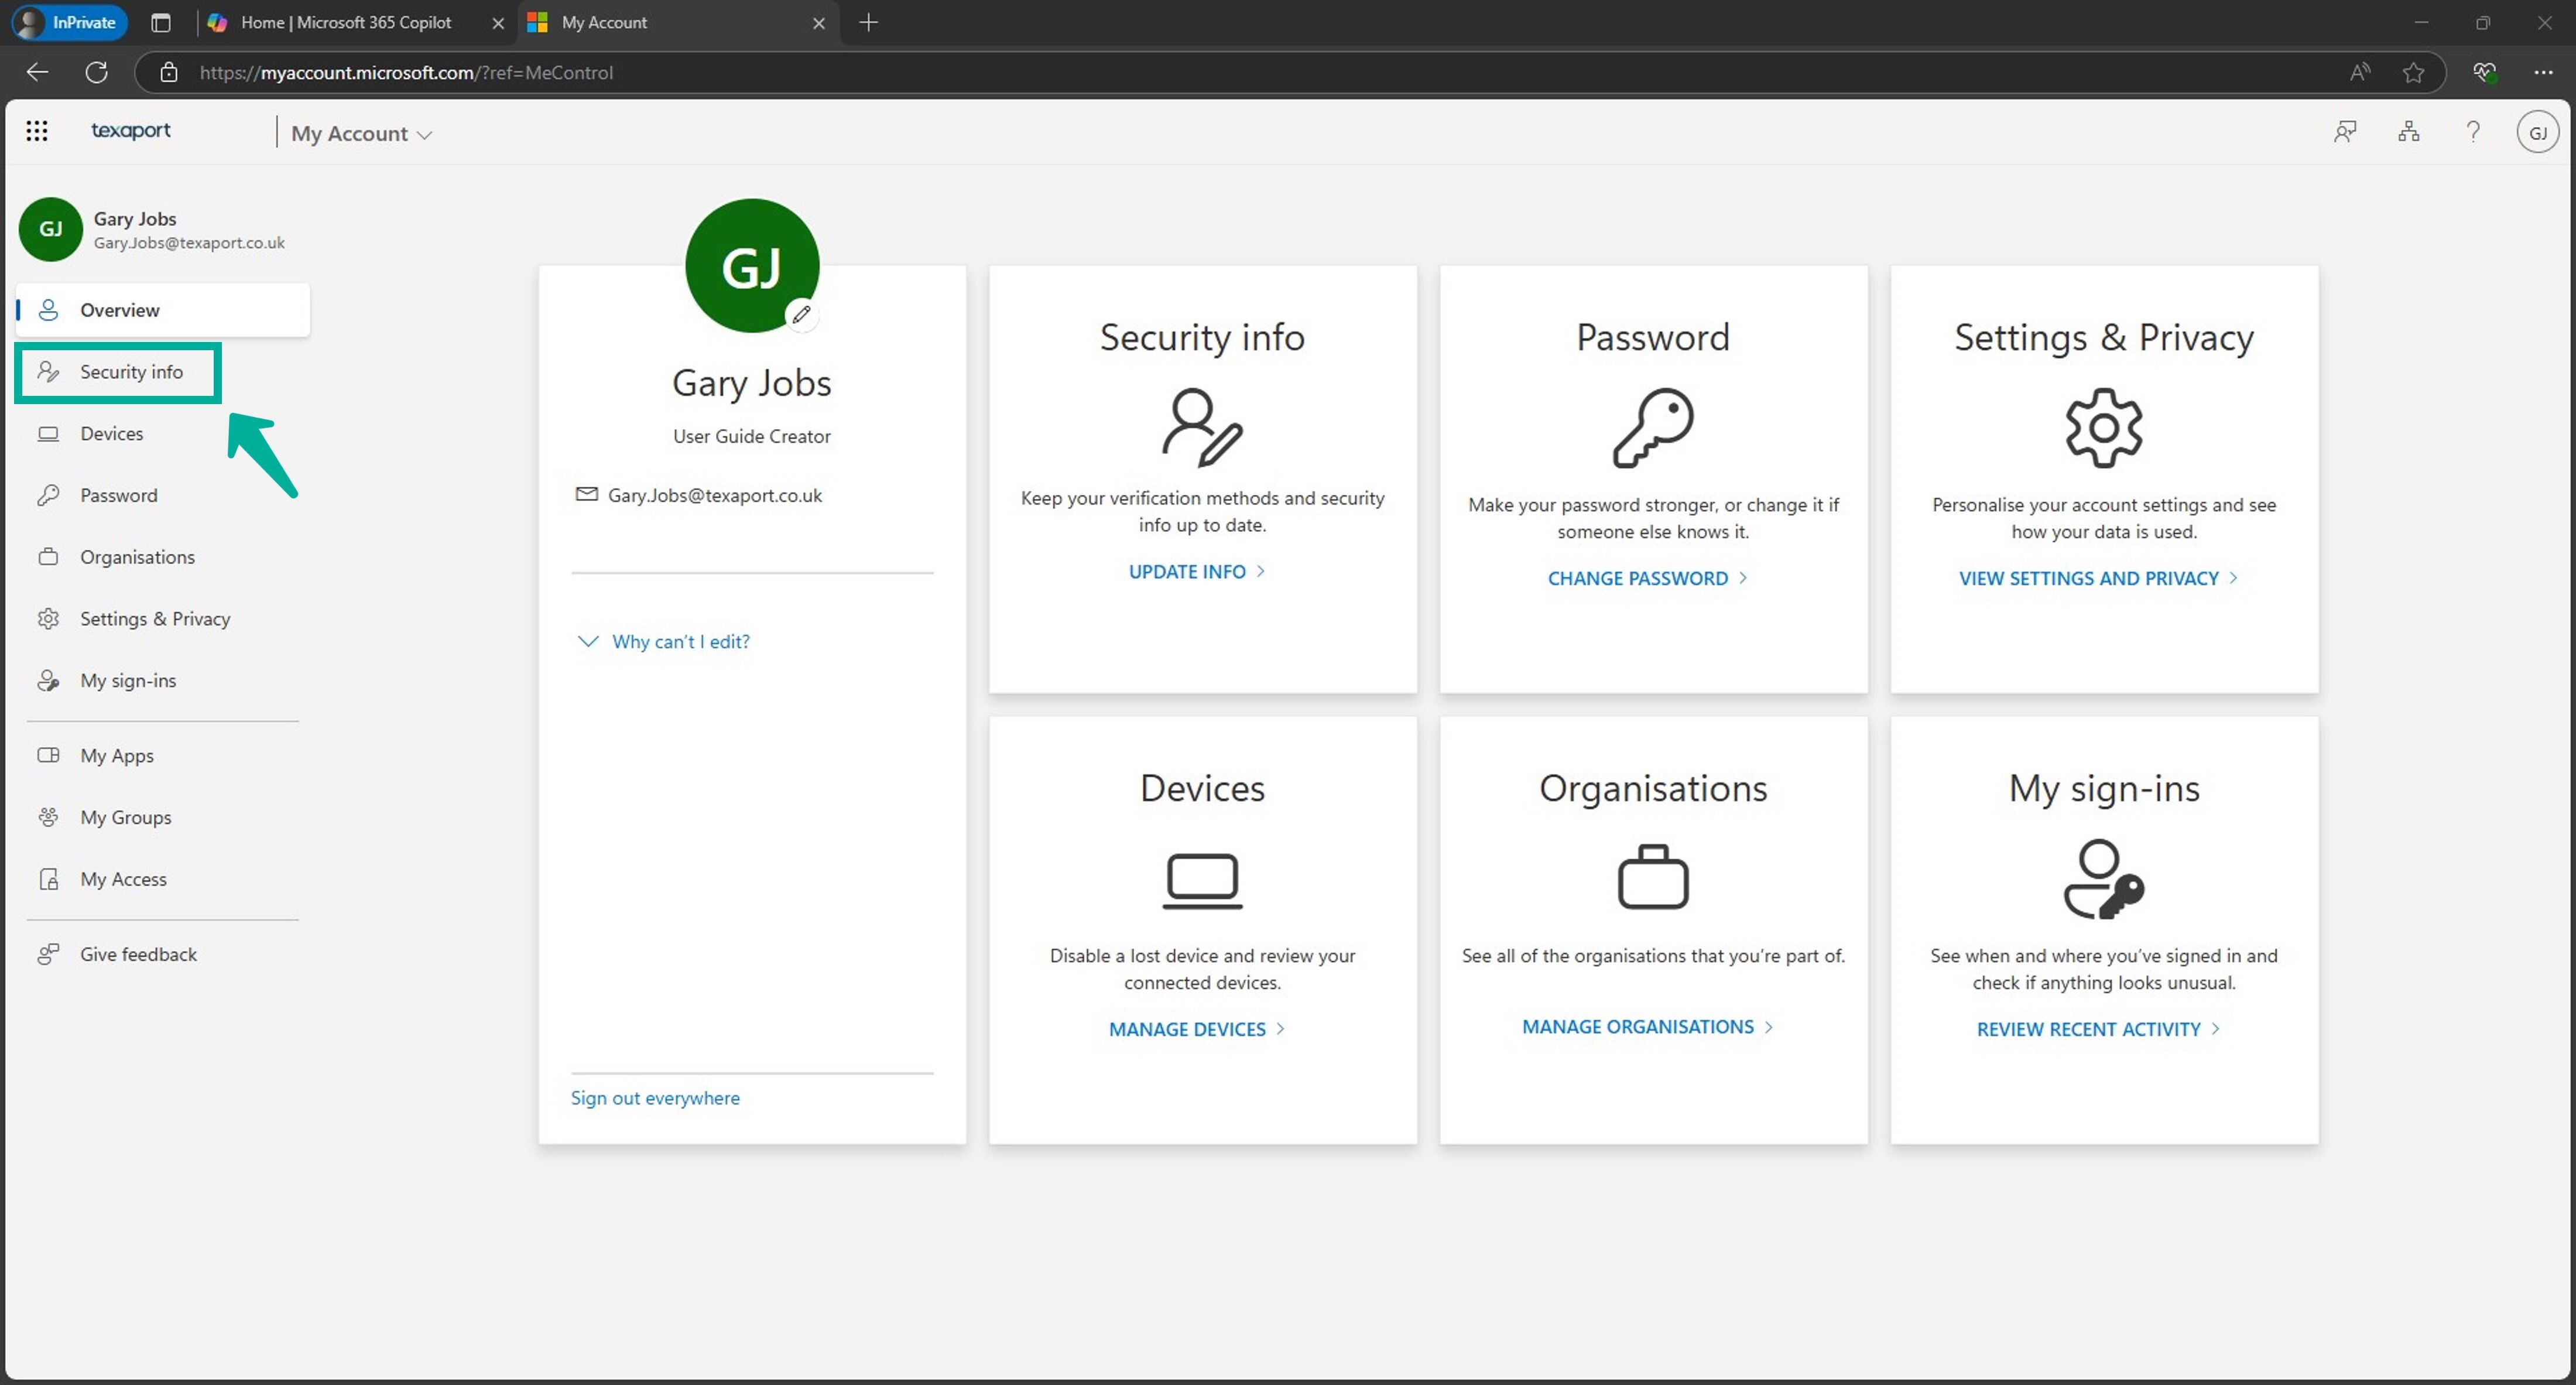Select the Devices laptop icon in sidebar

(x=49, y=433)
